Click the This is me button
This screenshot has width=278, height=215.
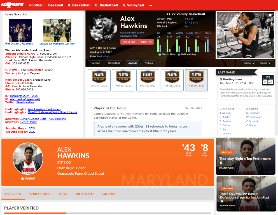coord(129,42)
